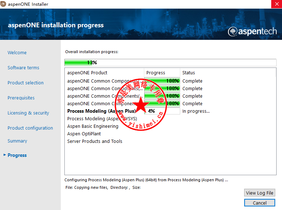
Task: Click the overall 13% progress bar
Action: coord(170,62)
